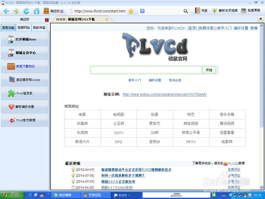
Task: Open PPTV in the sites table
Action: (x=191, y=142)
